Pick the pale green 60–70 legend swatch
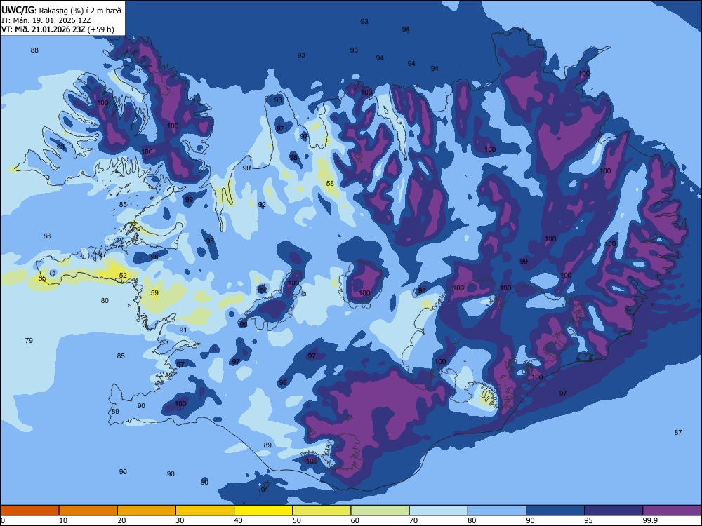Screen dimensions: 702x526 click(x=380, y=511)
